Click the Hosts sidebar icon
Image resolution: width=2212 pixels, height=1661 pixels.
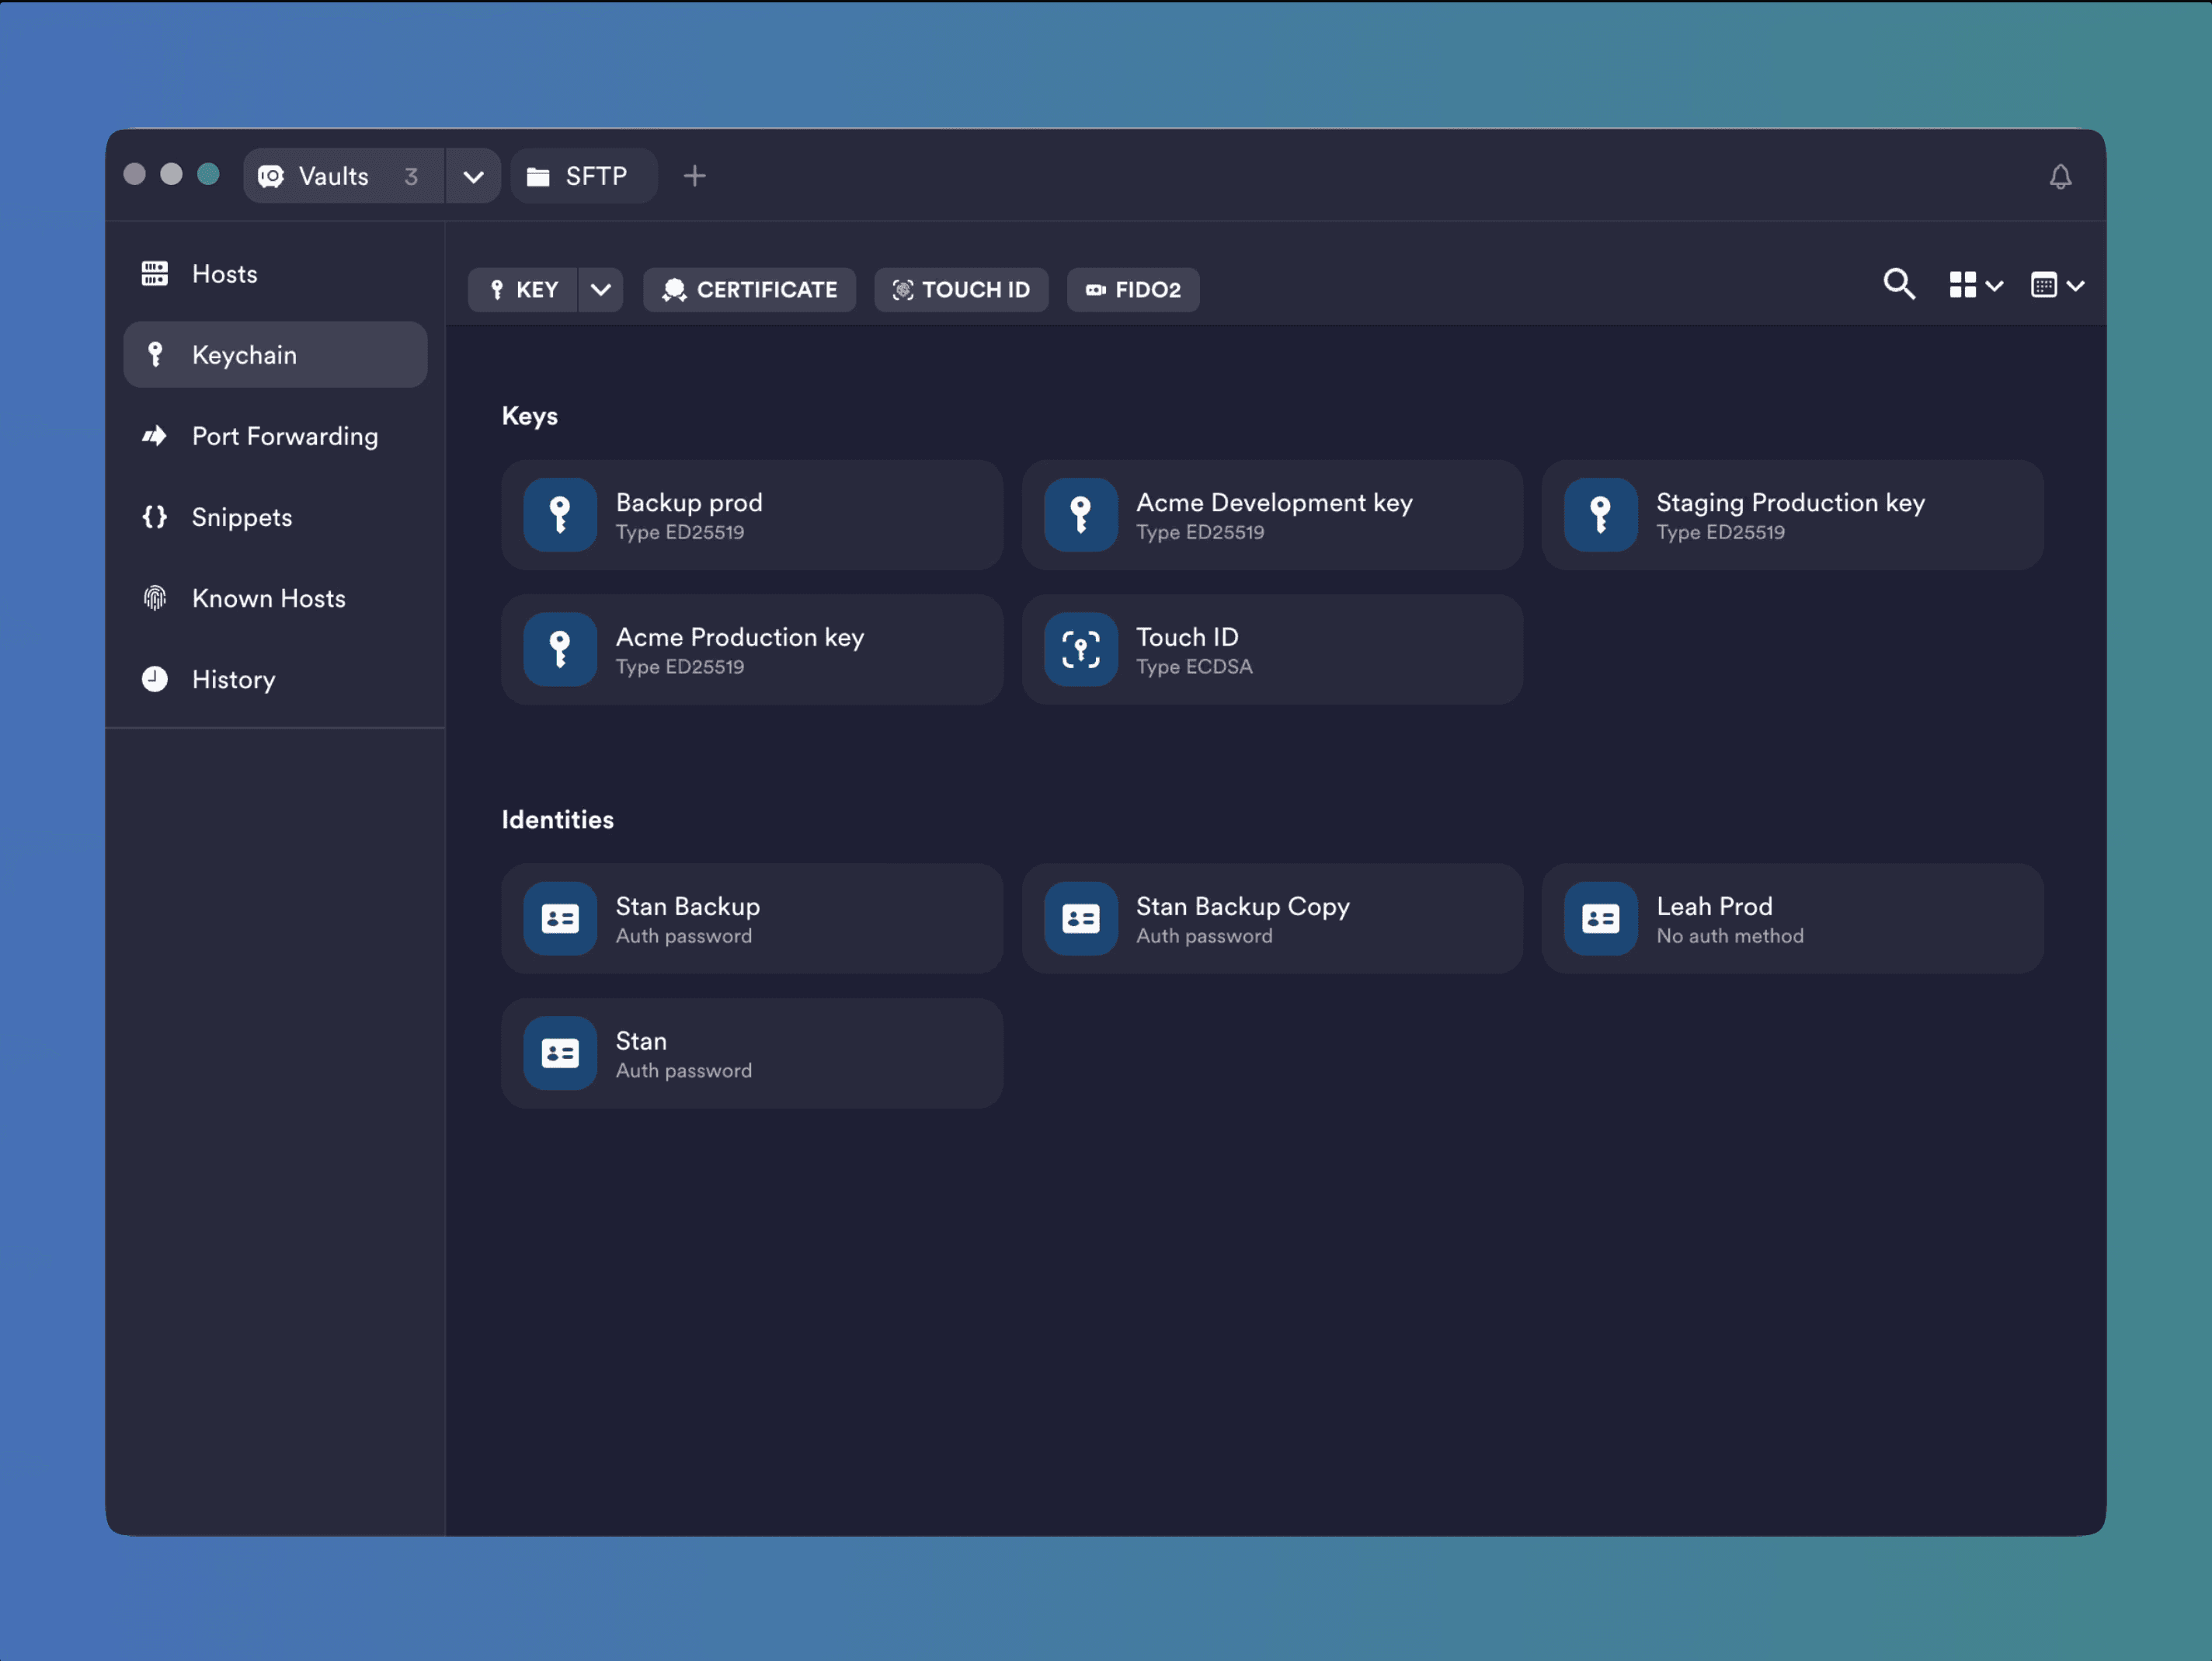click(155, 274)
